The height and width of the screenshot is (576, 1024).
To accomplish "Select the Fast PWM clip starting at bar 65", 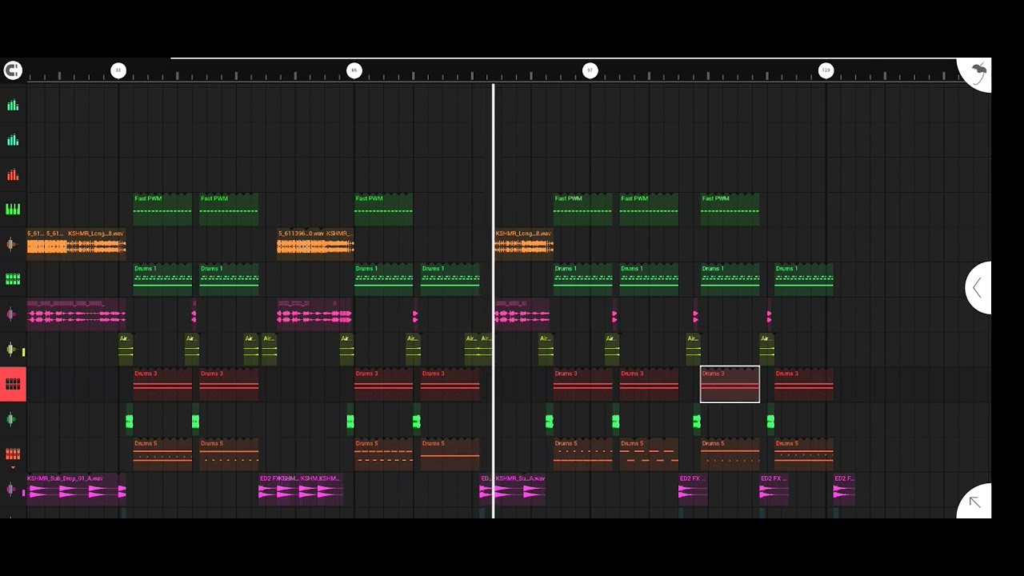I will coord(384,210).
